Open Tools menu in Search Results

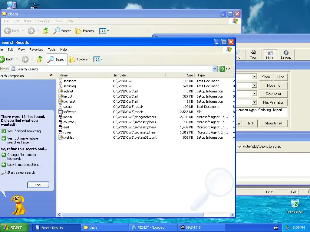51,50
